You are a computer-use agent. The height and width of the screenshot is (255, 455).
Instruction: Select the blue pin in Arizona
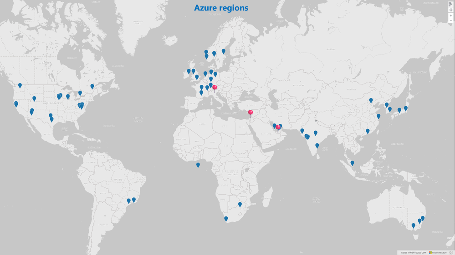coord(31,112)
